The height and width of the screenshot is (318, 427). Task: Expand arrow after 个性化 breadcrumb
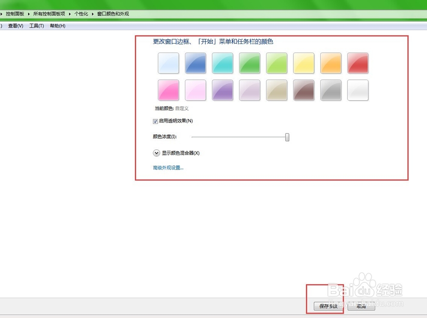[x=93, y=14]
